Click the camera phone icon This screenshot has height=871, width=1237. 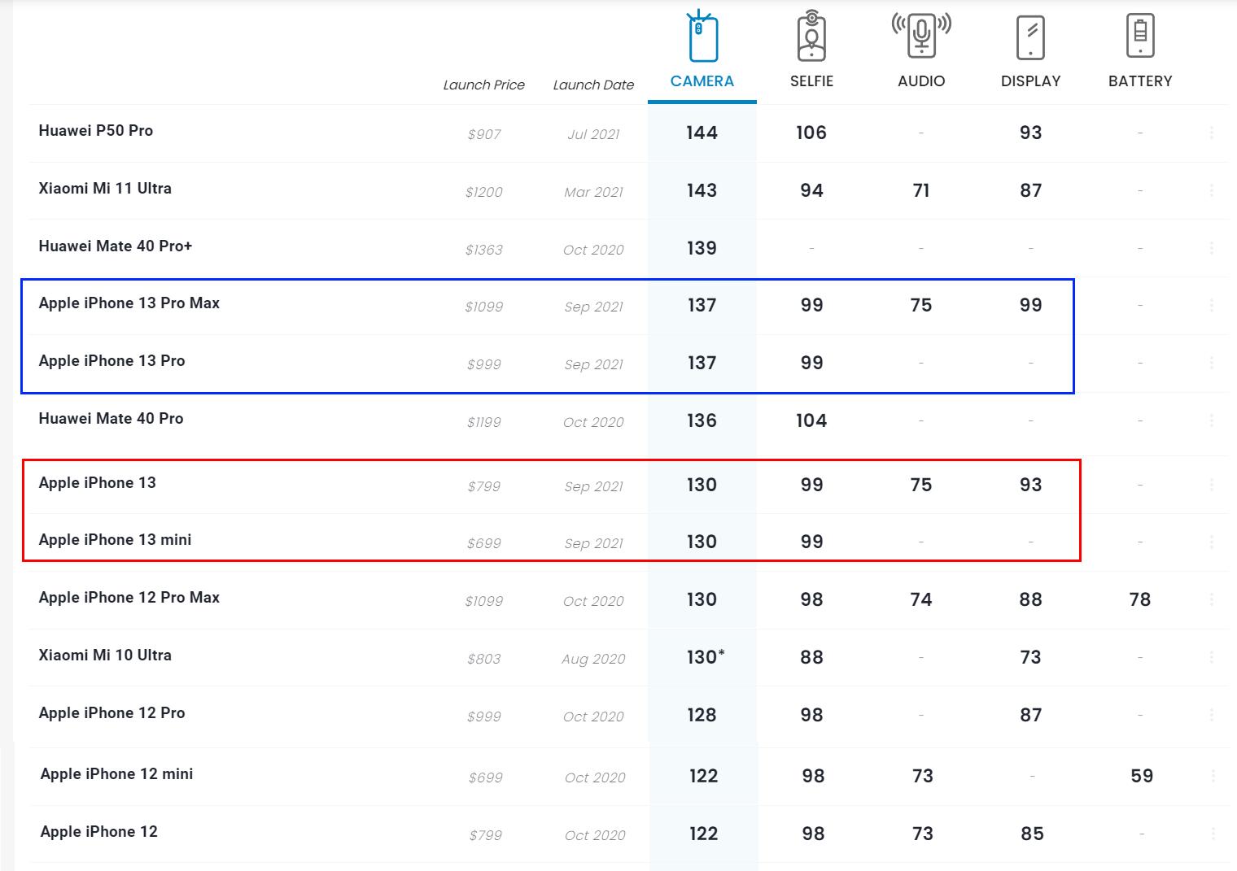coord(702,37)
